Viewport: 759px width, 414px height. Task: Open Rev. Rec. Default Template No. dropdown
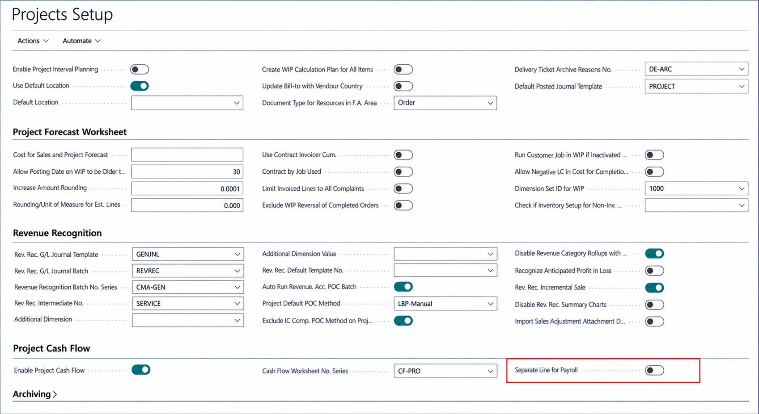tap(445, 270)
